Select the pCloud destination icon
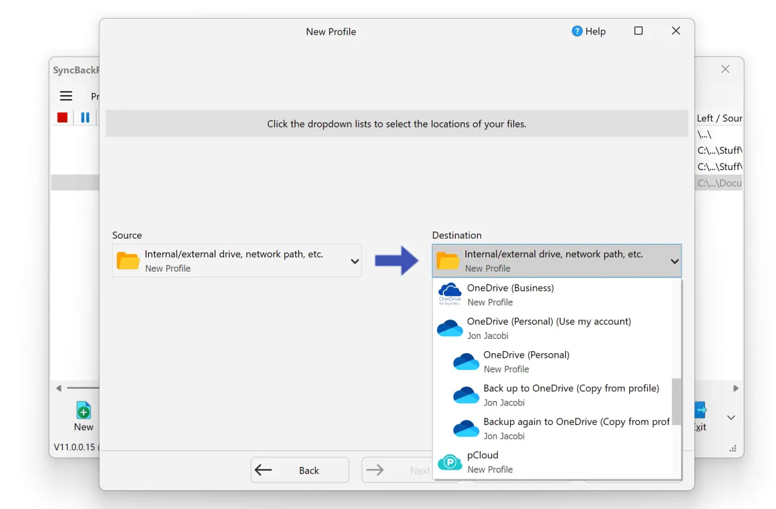776x509 pixels. click(450, 461)
